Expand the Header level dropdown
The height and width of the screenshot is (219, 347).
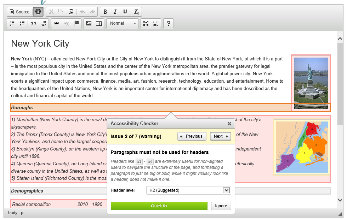(x=226, y=190)
